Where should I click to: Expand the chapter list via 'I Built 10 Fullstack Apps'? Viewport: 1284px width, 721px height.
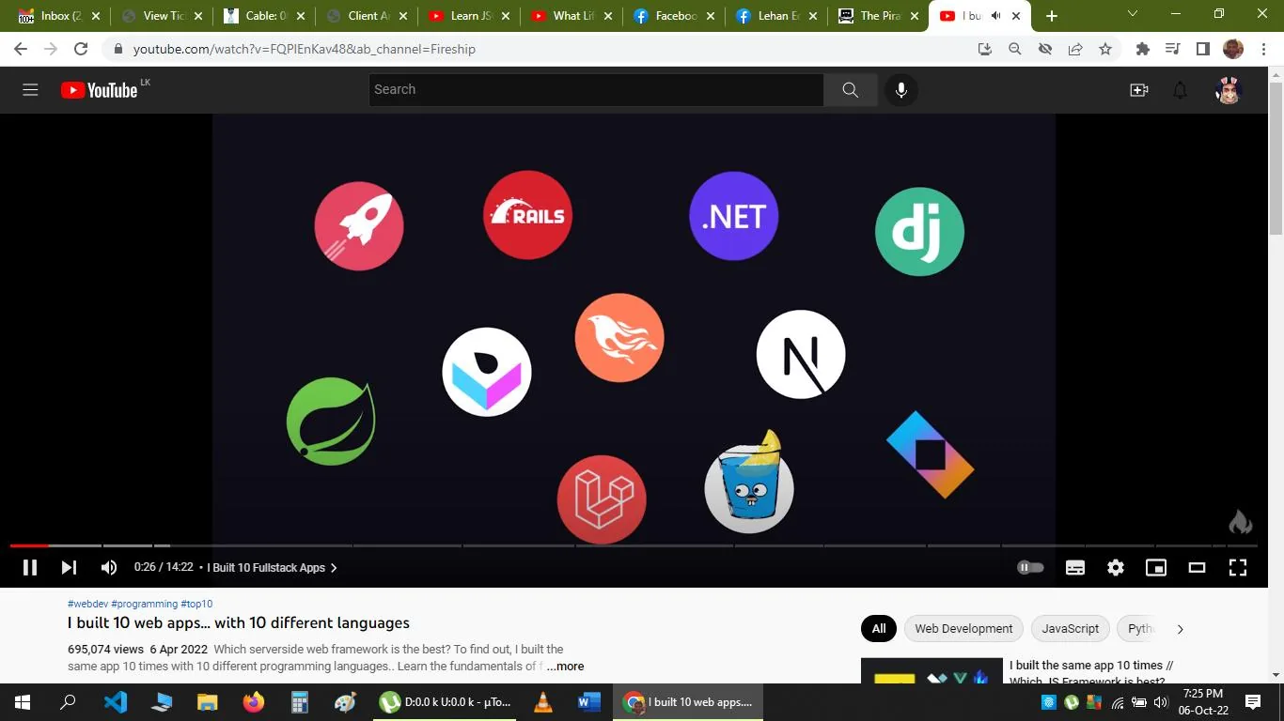pos(270,567)
